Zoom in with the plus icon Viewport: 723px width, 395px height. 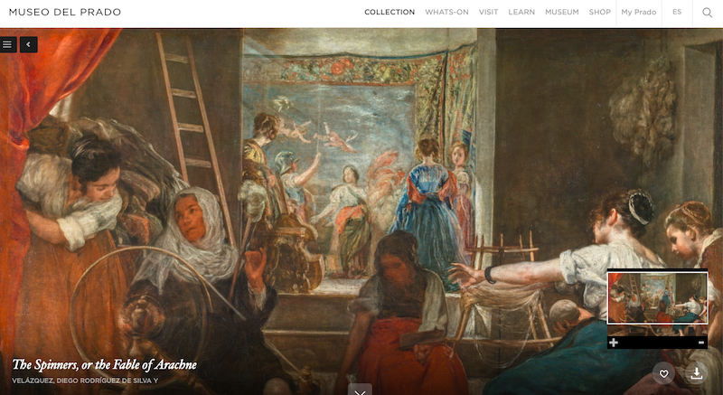614,343
